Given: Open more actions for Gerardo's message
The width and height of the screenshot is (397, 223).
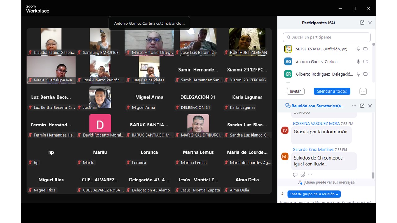Looking at the screenshot, I should [310, 175].
